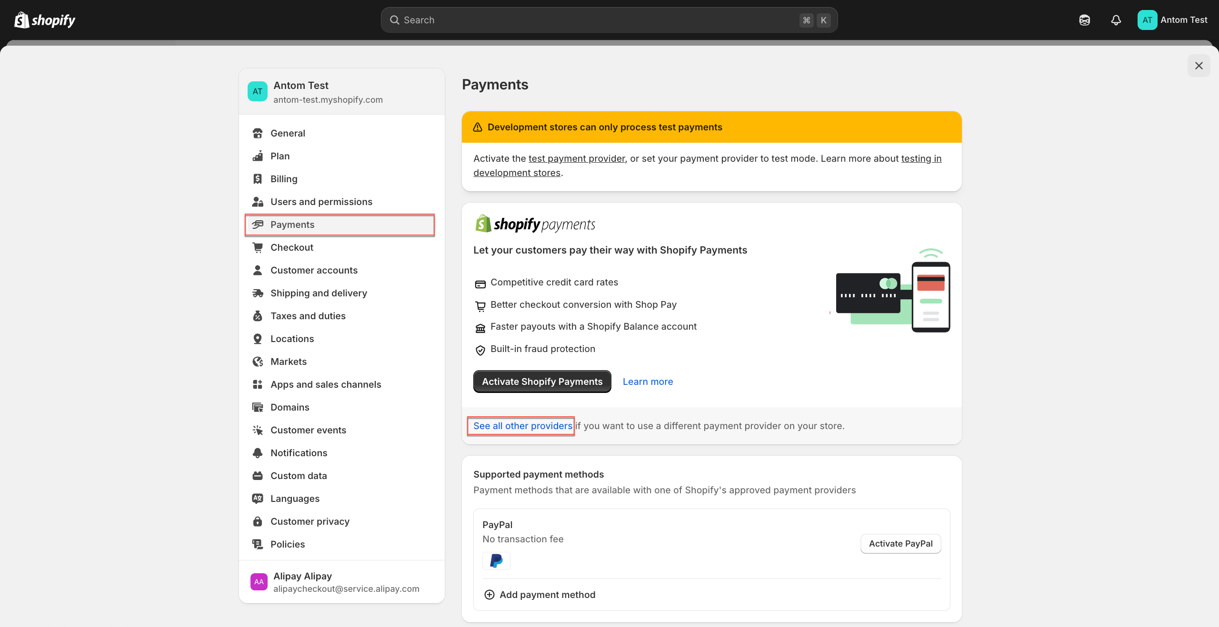1219x627 pixels.
Task: Click the warning icon in the banner
Action: 478,127
